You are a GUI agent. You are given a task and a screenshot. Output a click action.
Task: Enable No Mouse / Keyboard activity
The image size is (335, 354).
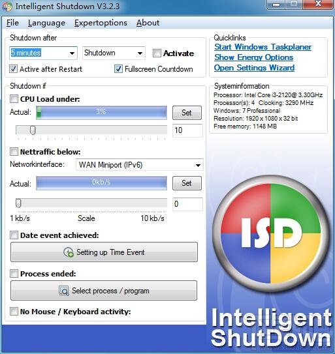coord(14,312)
